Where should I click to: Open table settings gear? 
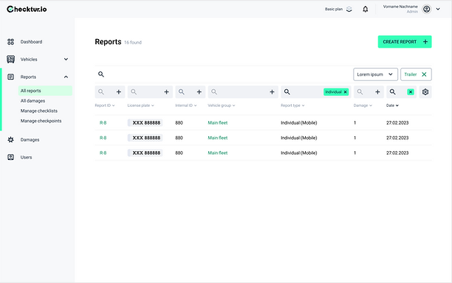[x=425, y=91]
